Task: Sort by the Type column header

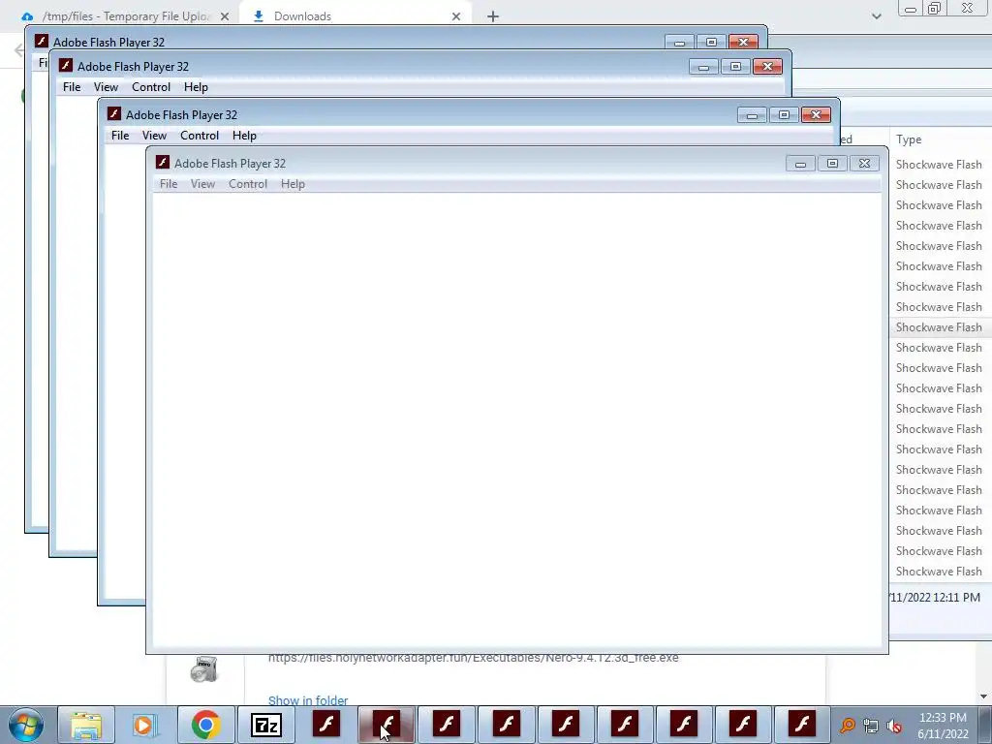Action: pos(909,139)
